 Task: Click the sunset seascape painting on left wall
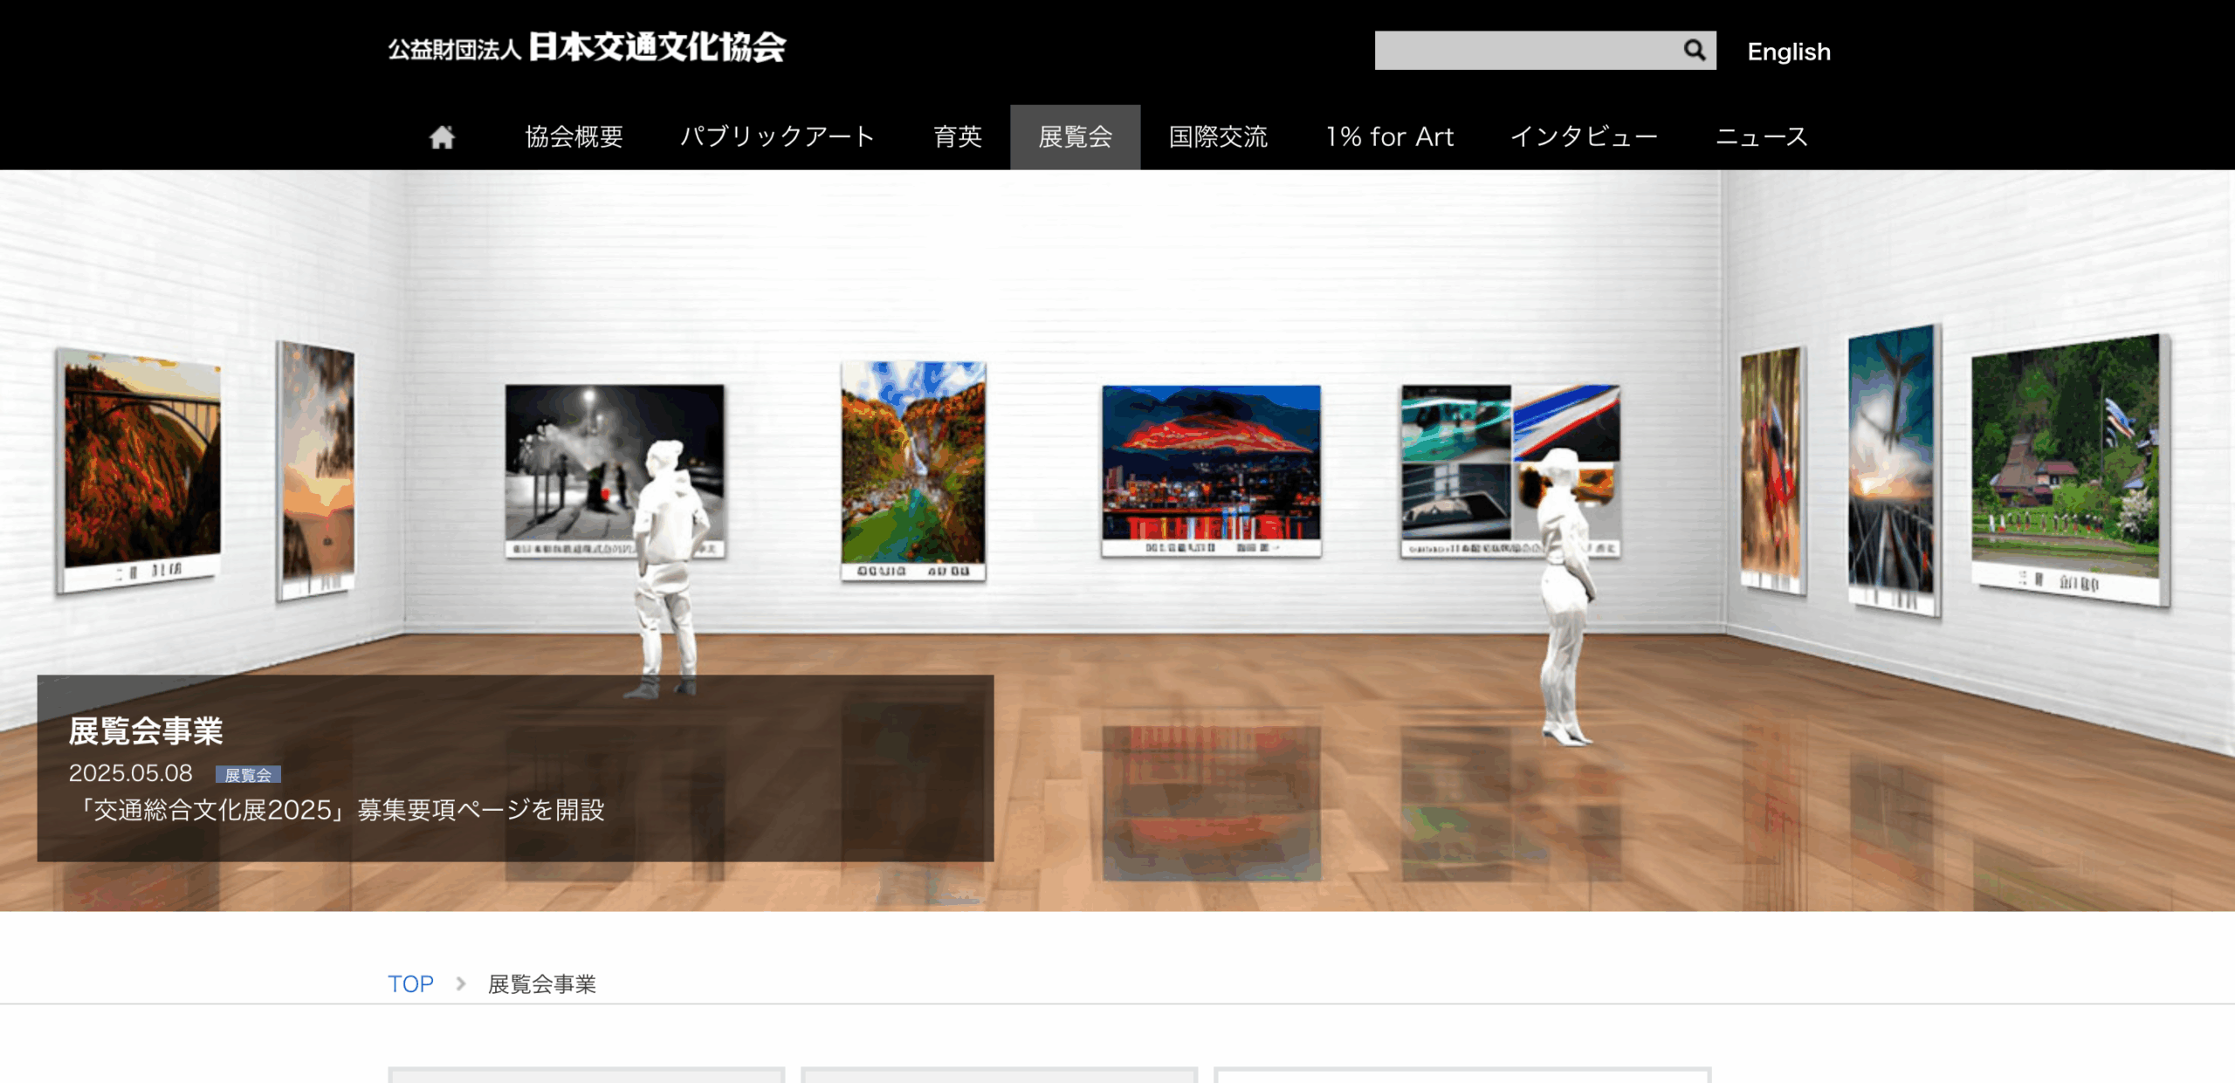(316, 470)
